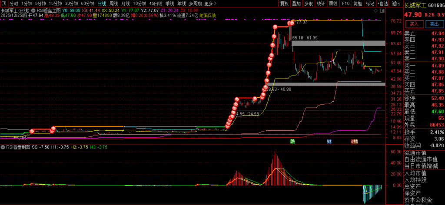
Task: Expand 更多 time period options
Action: click(209, 3)
